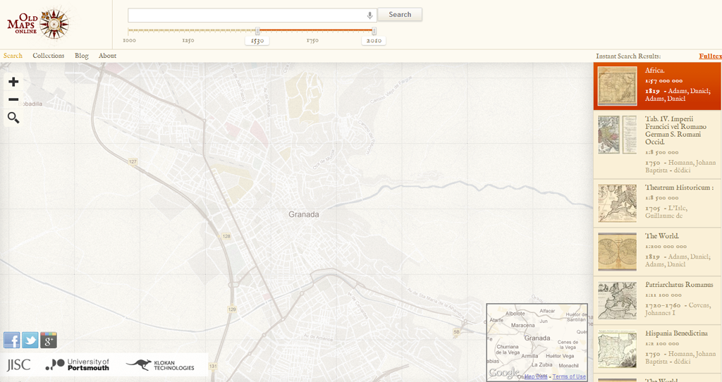Grab the 2010 end-year slider handle

click(374, 31)
